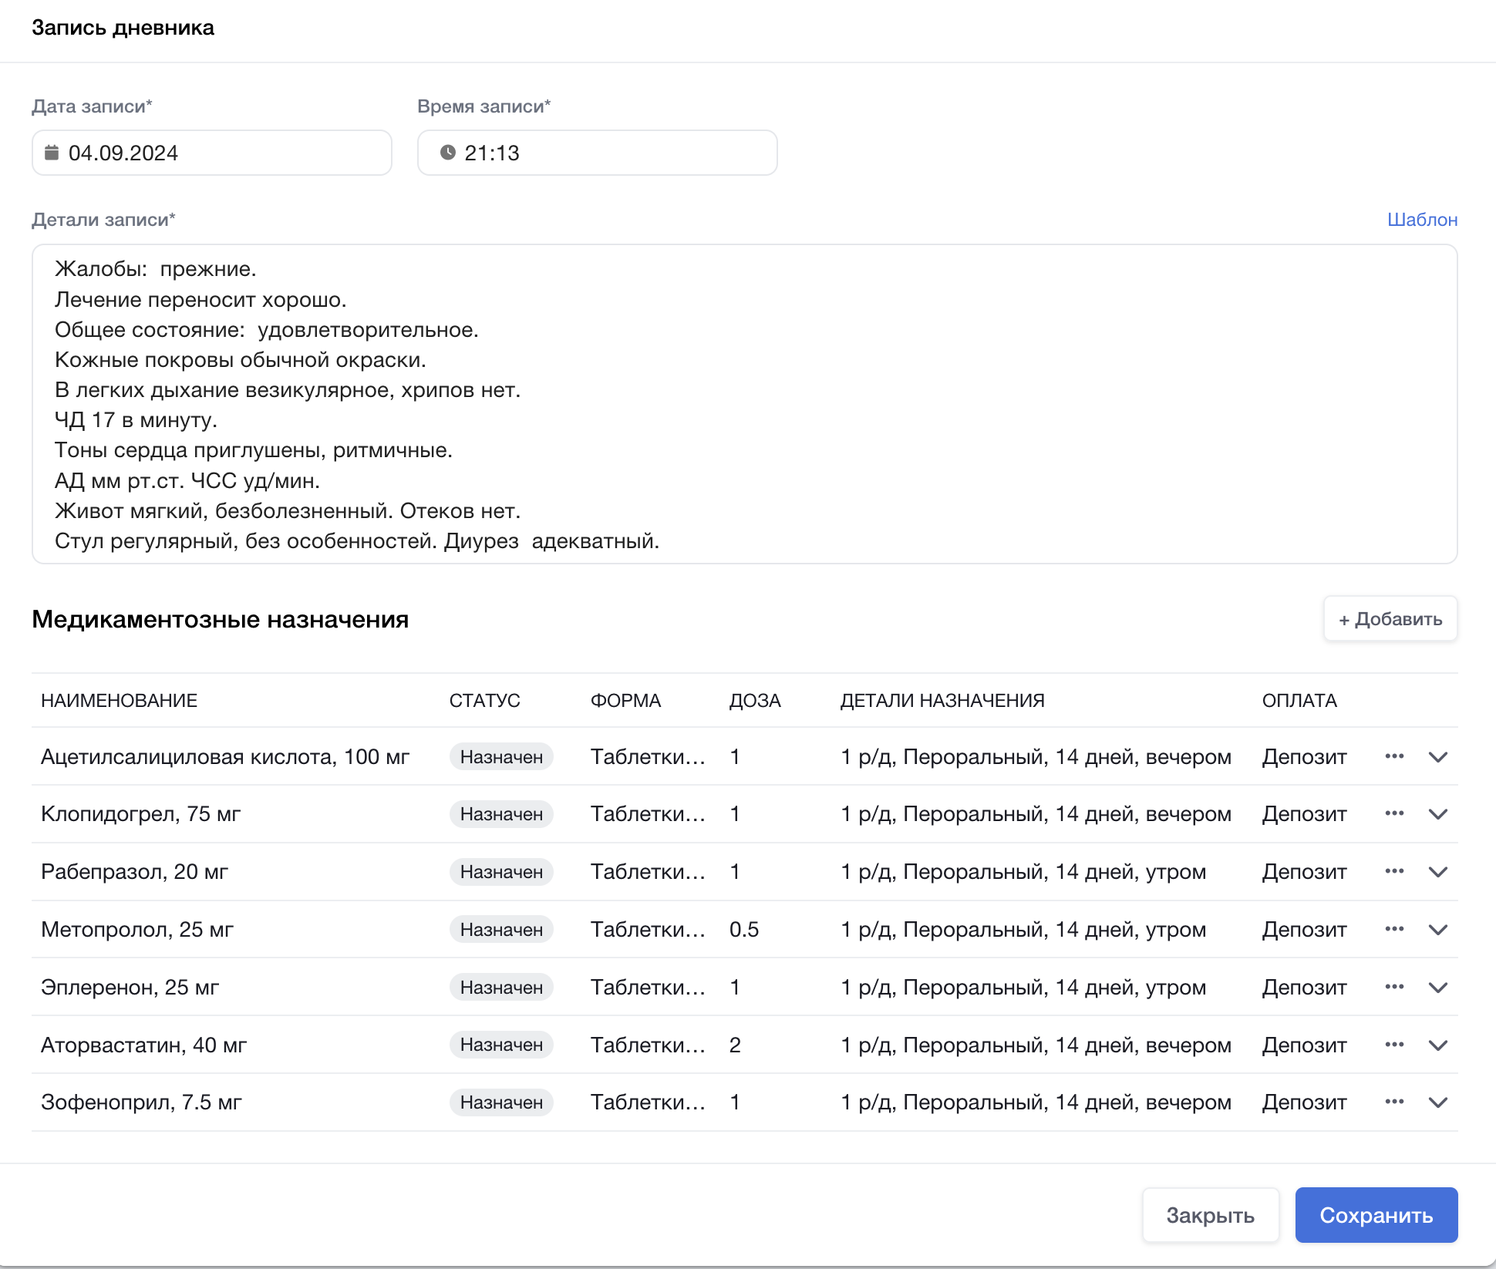Expand the Зофеноприл row details chevron

(1438, 1102)
